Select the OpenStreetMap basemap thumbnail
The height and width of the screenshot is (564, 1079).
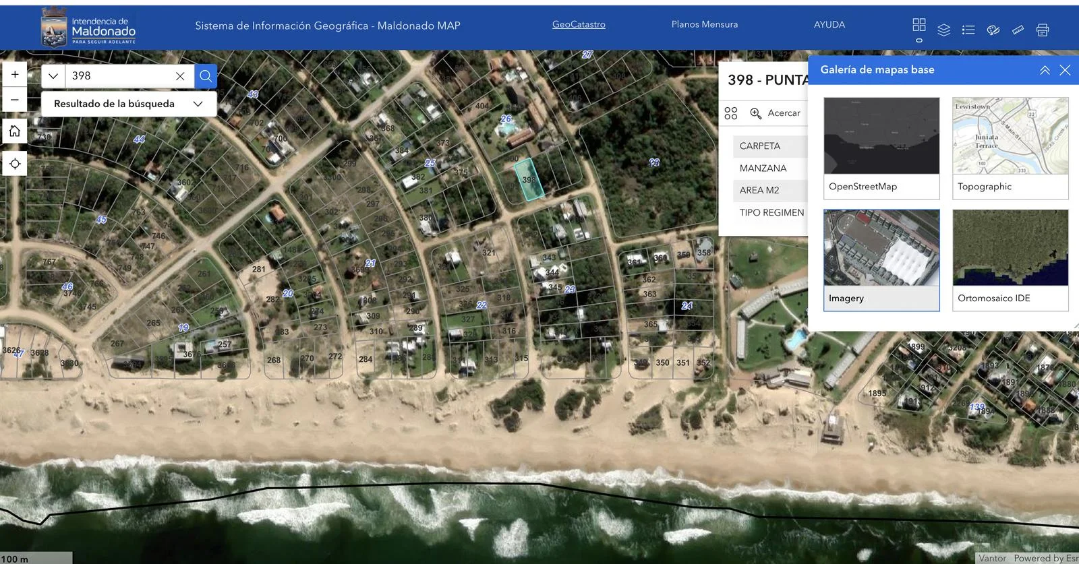coord(881,148)
